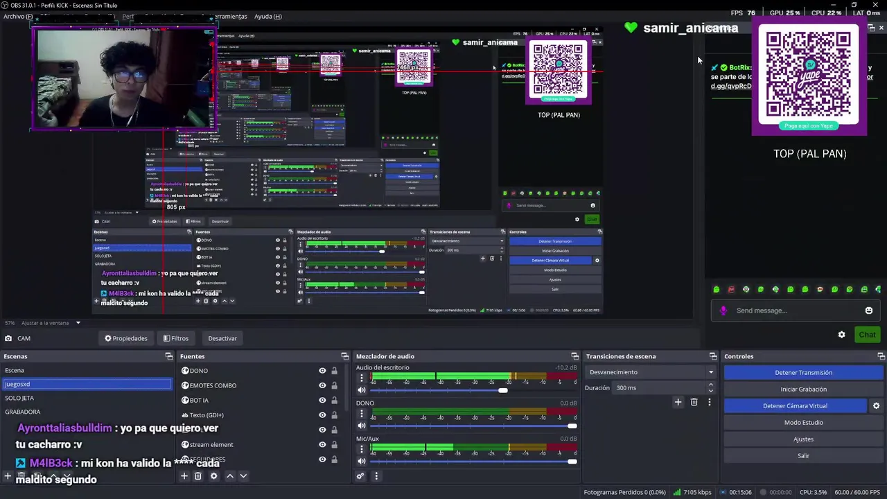The width and height of the screenshot is (887, 499).
Task: Add a new scene transition
Action: [678, 402]
